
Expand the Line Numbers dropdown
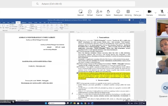click(14, 27)
